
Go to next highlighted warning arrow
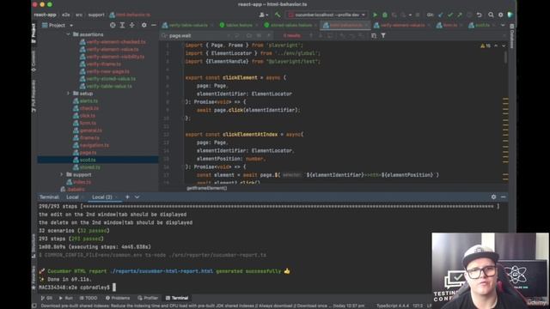pyautogui.click(x=504, y=45)
